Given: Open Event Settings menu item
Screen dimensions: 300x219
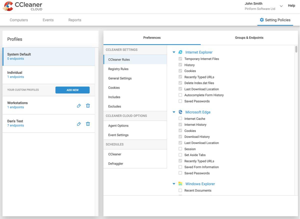Looking at the screenshot, I should (135, 135).
